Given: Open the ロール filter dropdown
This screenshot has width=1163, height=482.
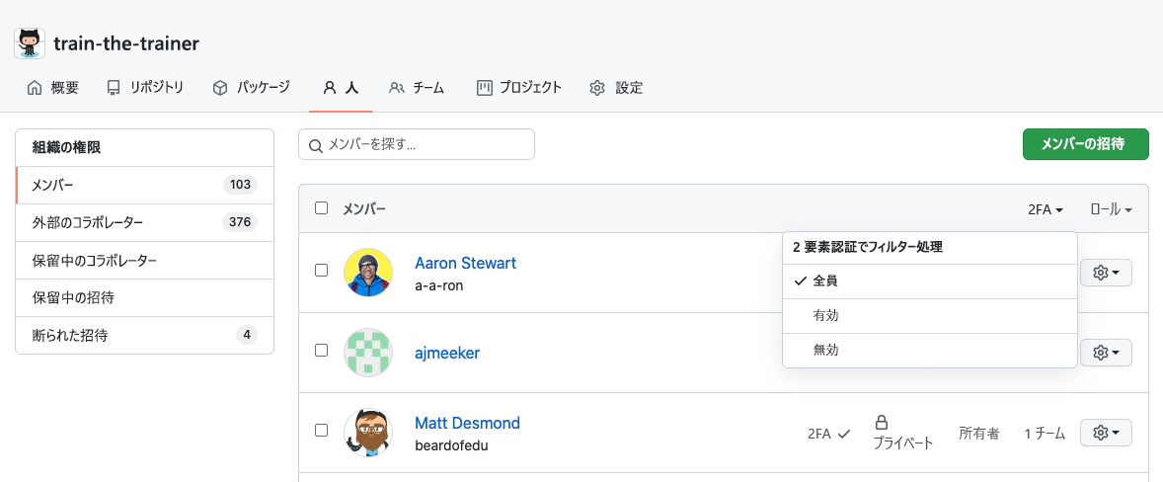Looking at the screenshot, I should pyautogui.click(x=1111, y=209).
